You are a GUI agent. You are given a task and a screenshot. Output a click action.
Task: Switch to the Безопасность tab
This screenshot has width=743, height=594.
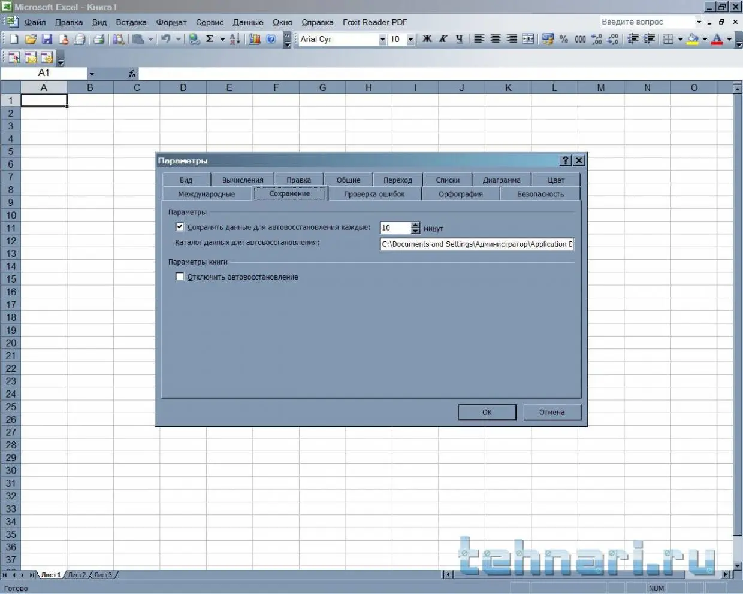point(540,194)
